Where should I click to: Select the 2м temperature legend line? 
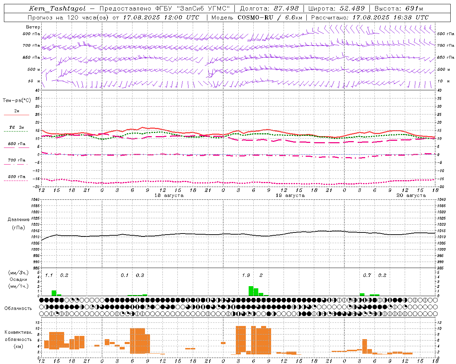17,112
